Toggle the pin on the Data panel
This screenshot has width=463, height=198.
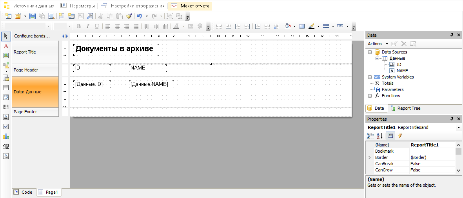pyautogui.click(x=452, y=35)
